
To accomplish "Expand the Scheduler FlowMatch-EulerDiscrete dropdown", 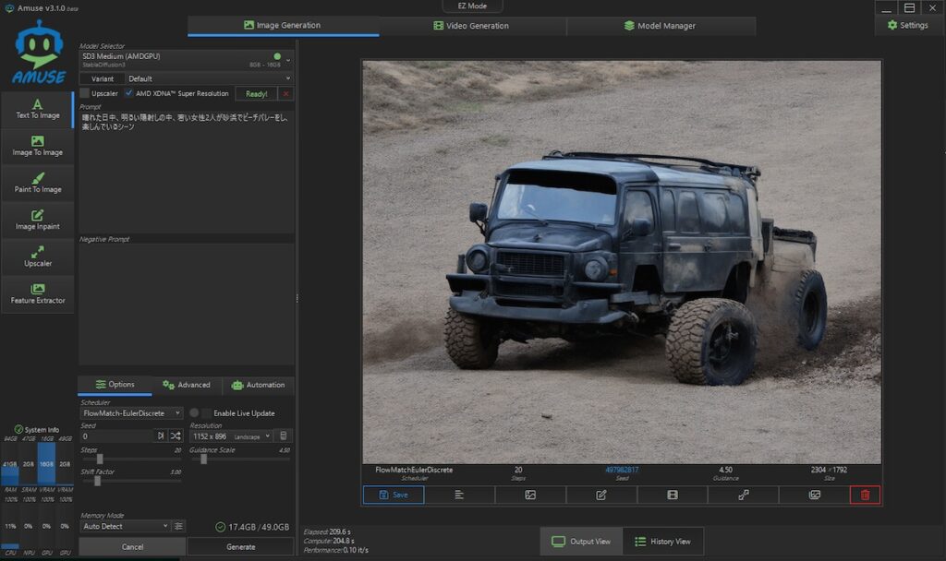I will (x=132, y=413).
